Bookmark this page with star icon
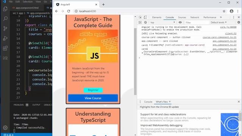Viewport: 242px width, 136px height. pos(224,11)
